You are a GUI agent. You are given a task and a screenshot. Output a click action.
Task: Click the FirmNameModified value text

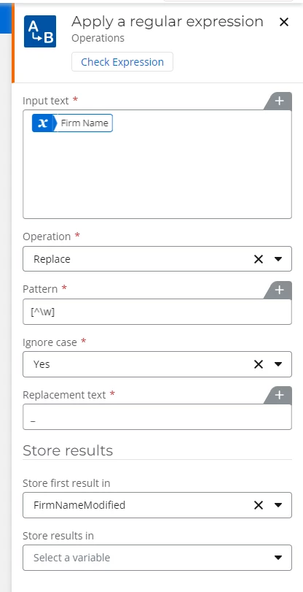coord(79,505)
